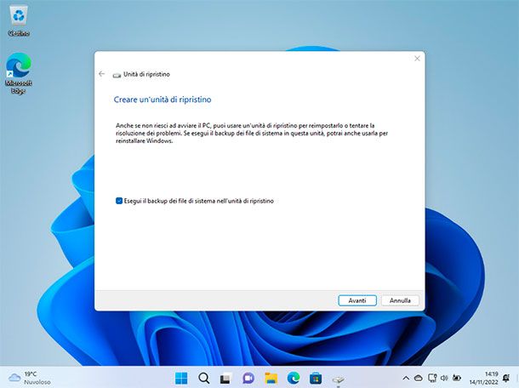Go back using the dialog's arrow
The image size is (519, 388).
pos(102,74)
